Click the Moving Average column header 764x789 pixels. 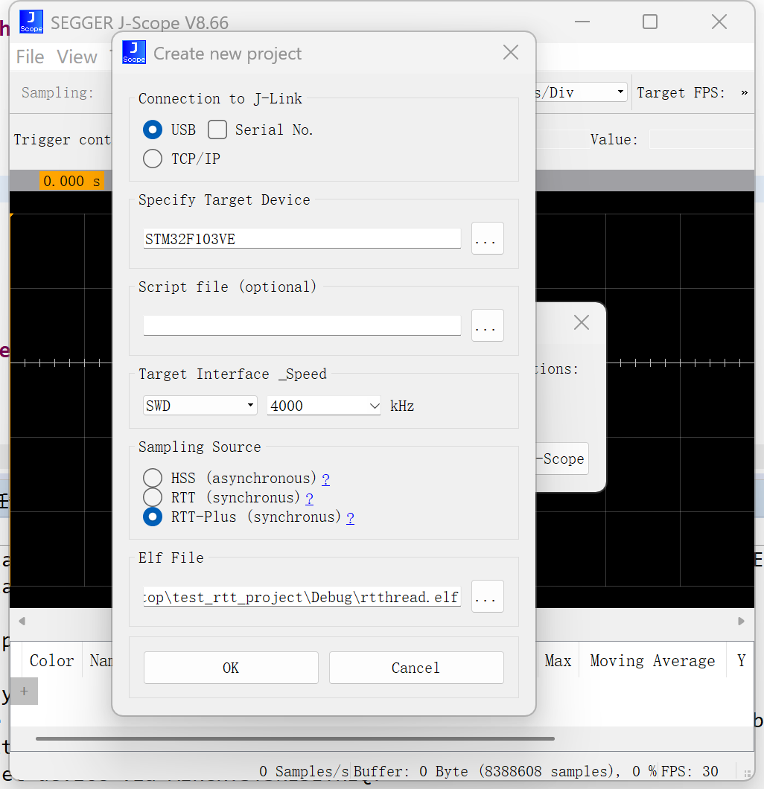[x=652, y=660]
